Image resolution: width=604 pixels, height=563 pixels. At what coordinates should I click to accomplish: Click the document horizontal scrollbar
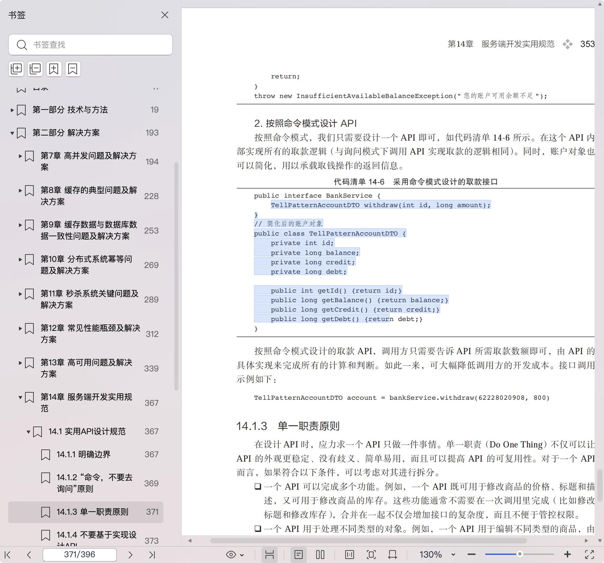click(369, 541)
